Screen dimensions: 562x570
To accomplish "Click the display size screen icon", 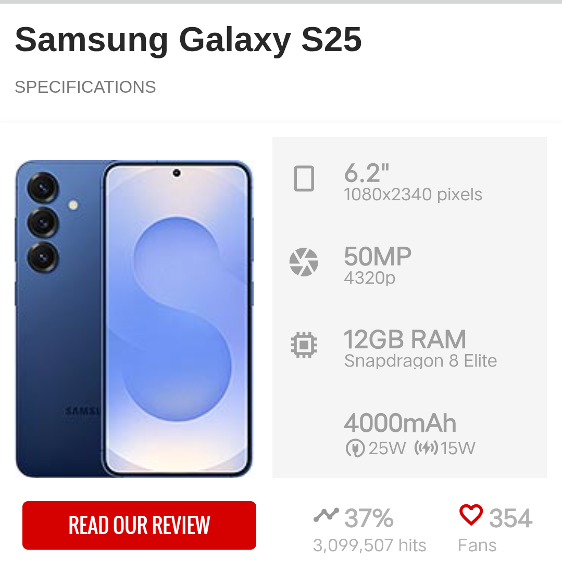I will pyautogui.click(x=304, y=178).
